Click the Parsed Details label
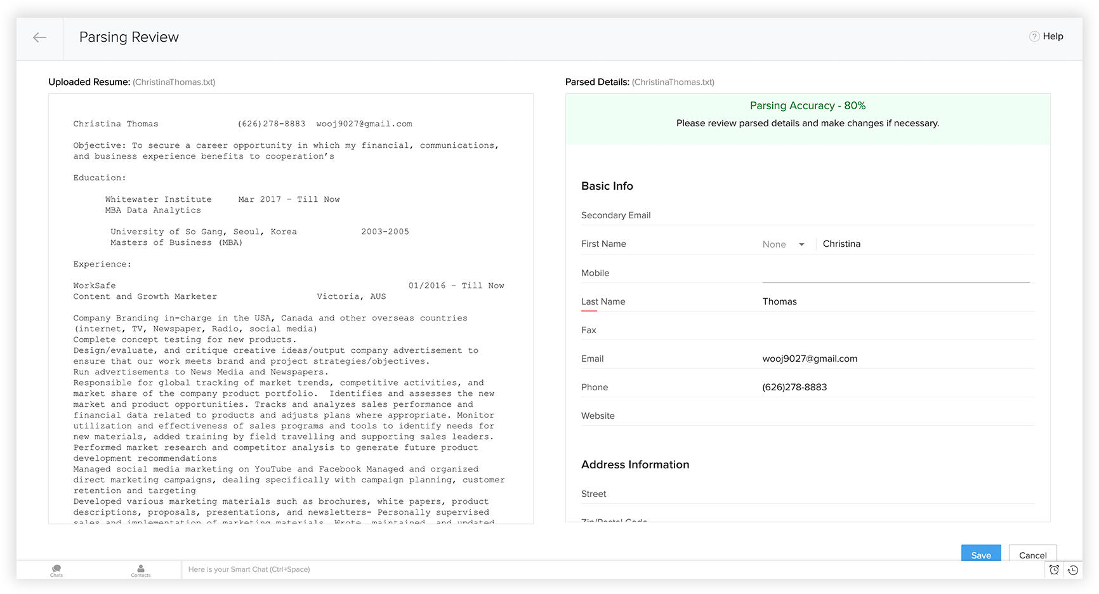 (x=597, y=82)
